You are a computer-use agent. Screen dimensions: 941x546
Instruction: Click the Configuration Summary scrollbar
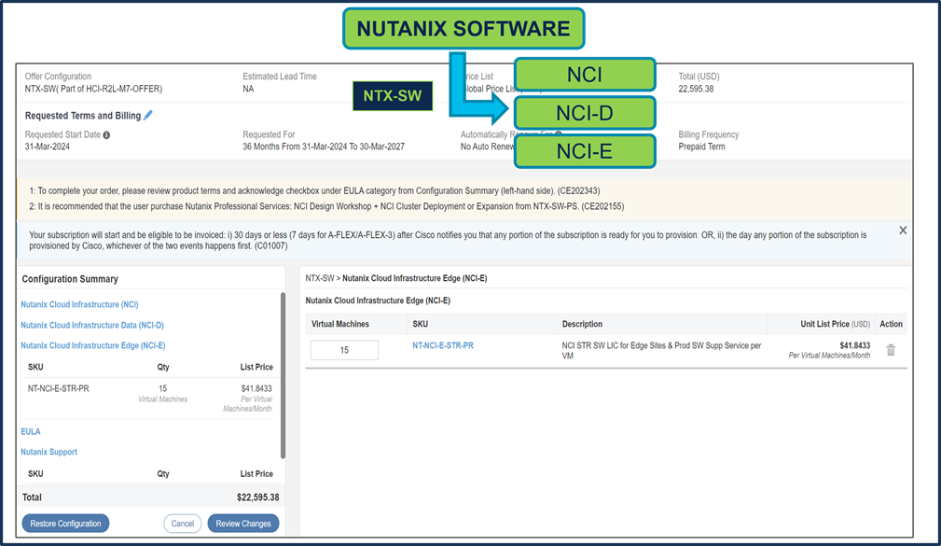tap(283, 375)
